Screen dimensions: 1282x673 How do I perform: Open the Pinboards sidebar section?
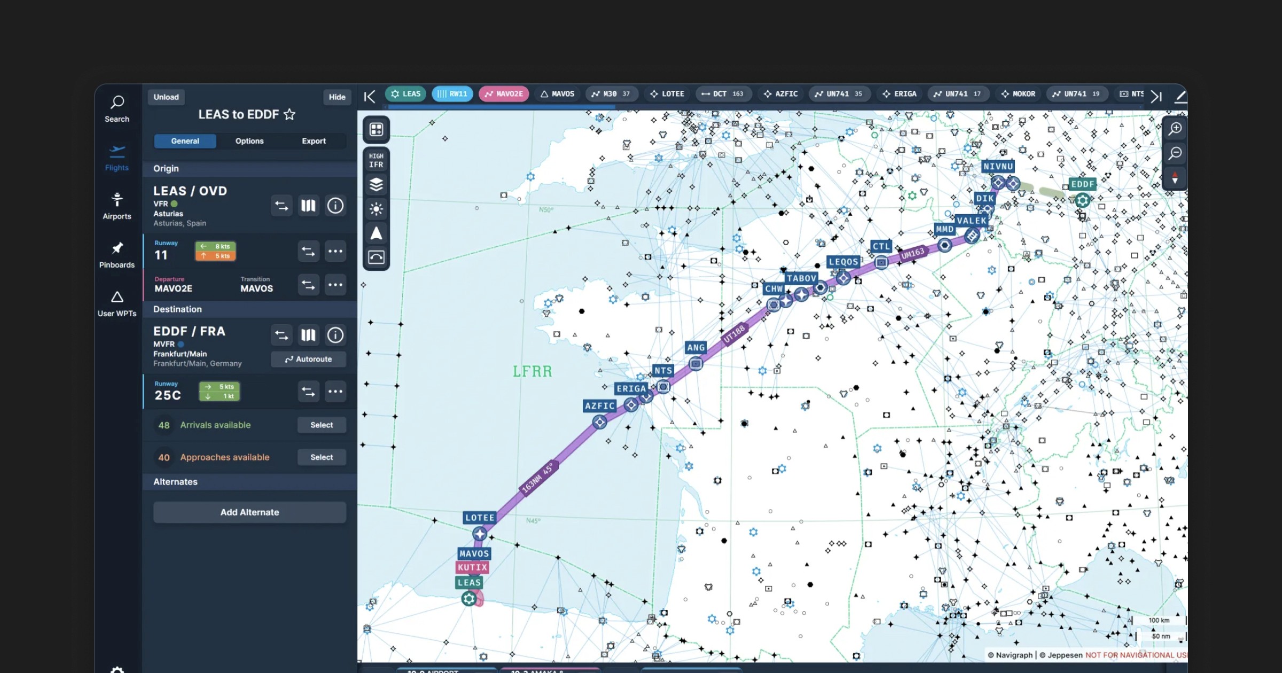click(116, 254)
